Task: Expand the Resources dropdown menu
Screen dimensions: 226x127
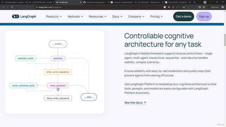Action: pyautogui.click(x=97, y=17)
